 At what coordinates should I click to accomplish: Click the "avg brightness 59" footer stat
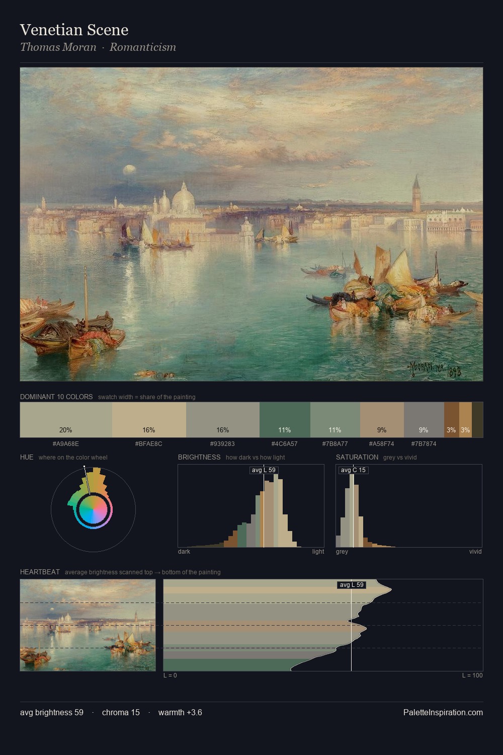tap(52, 712)
